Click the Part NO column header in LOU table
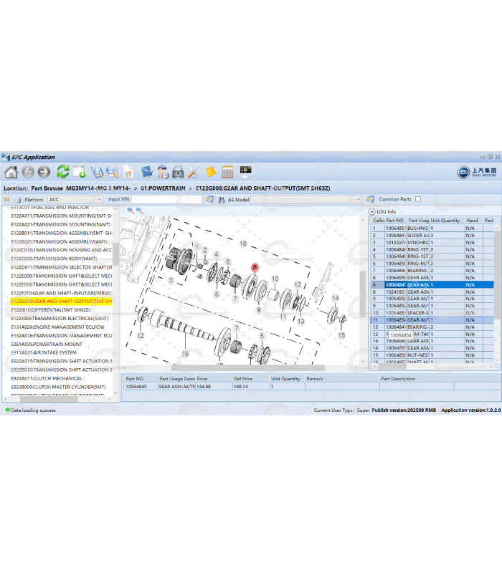Screen dimensions: 502x573 click(x=395, y=220)
